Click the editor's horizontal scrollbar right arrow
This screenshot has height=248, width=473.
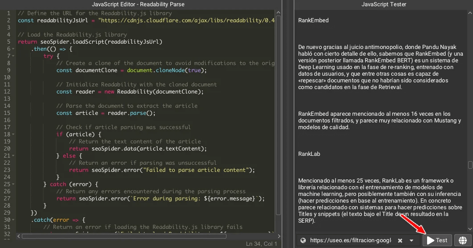[279, 236]
